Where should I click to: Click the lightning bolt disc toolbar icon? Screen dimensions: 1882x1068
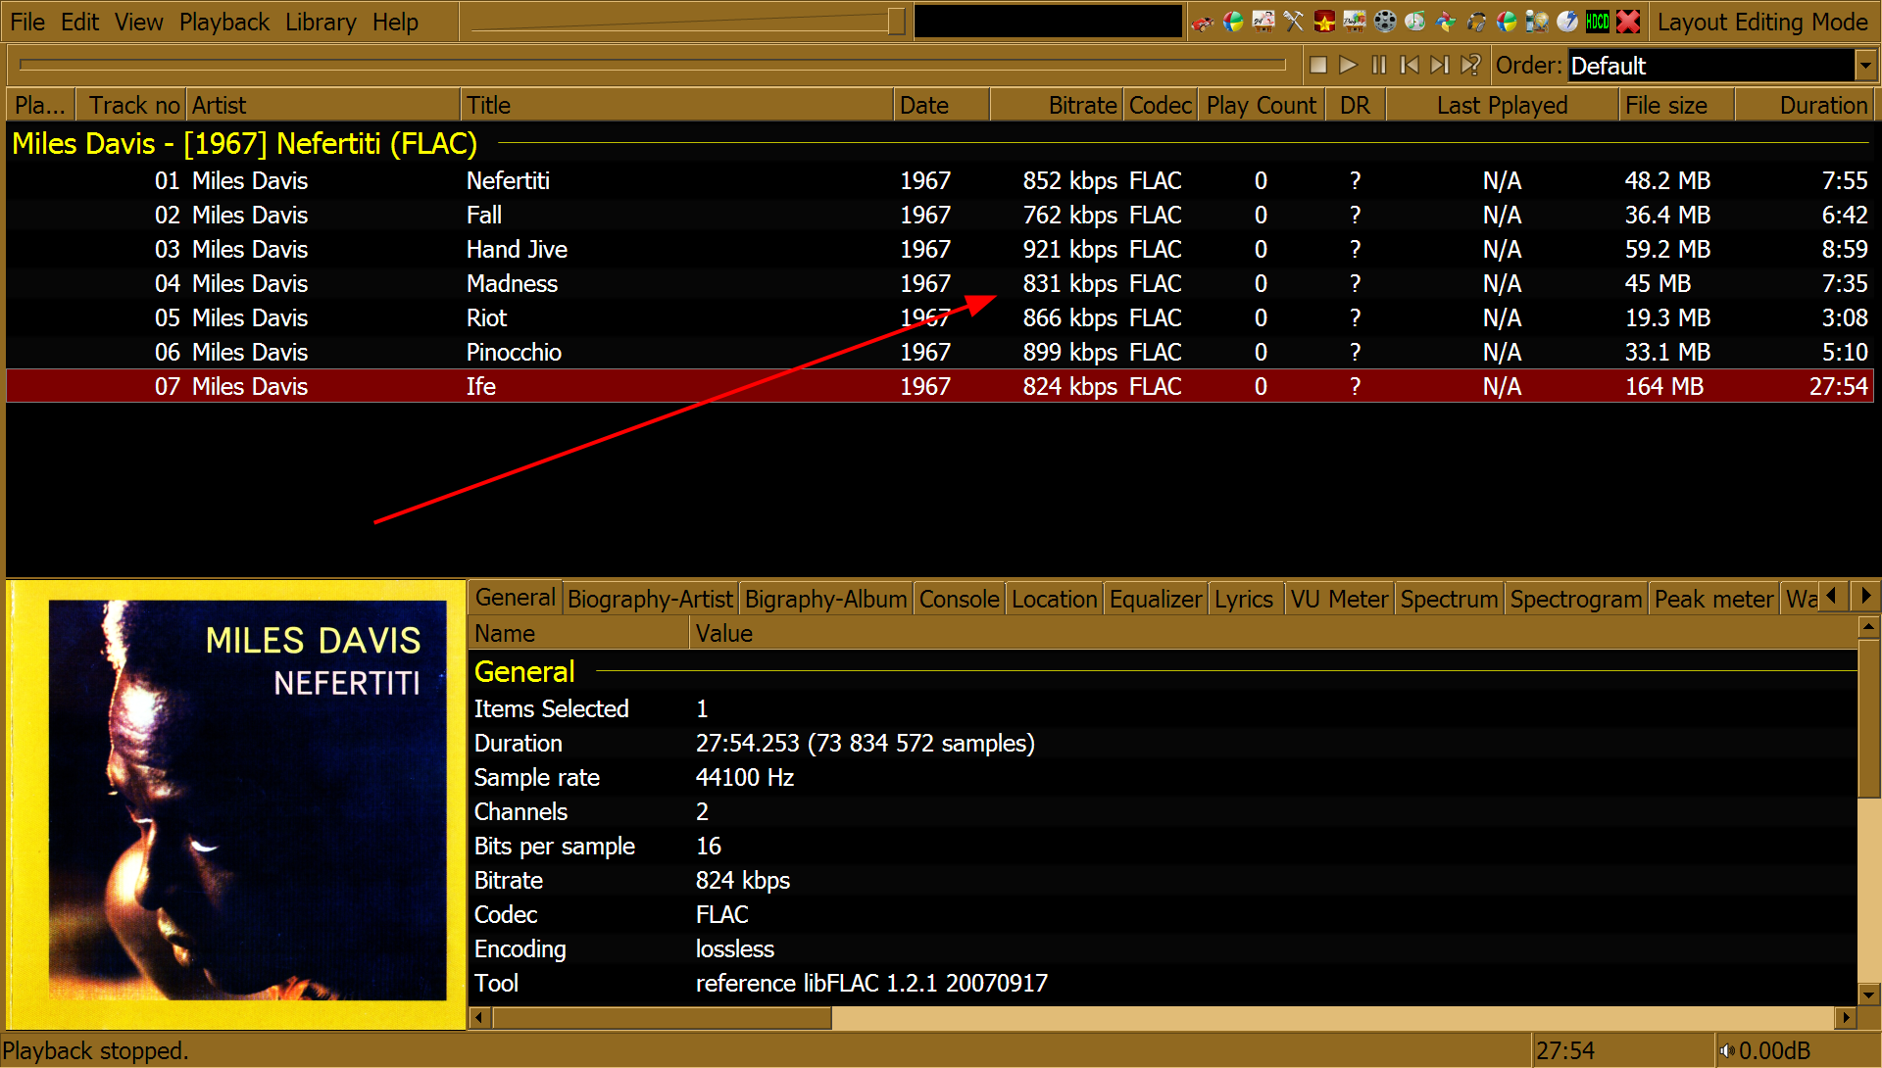(1567, 22)
